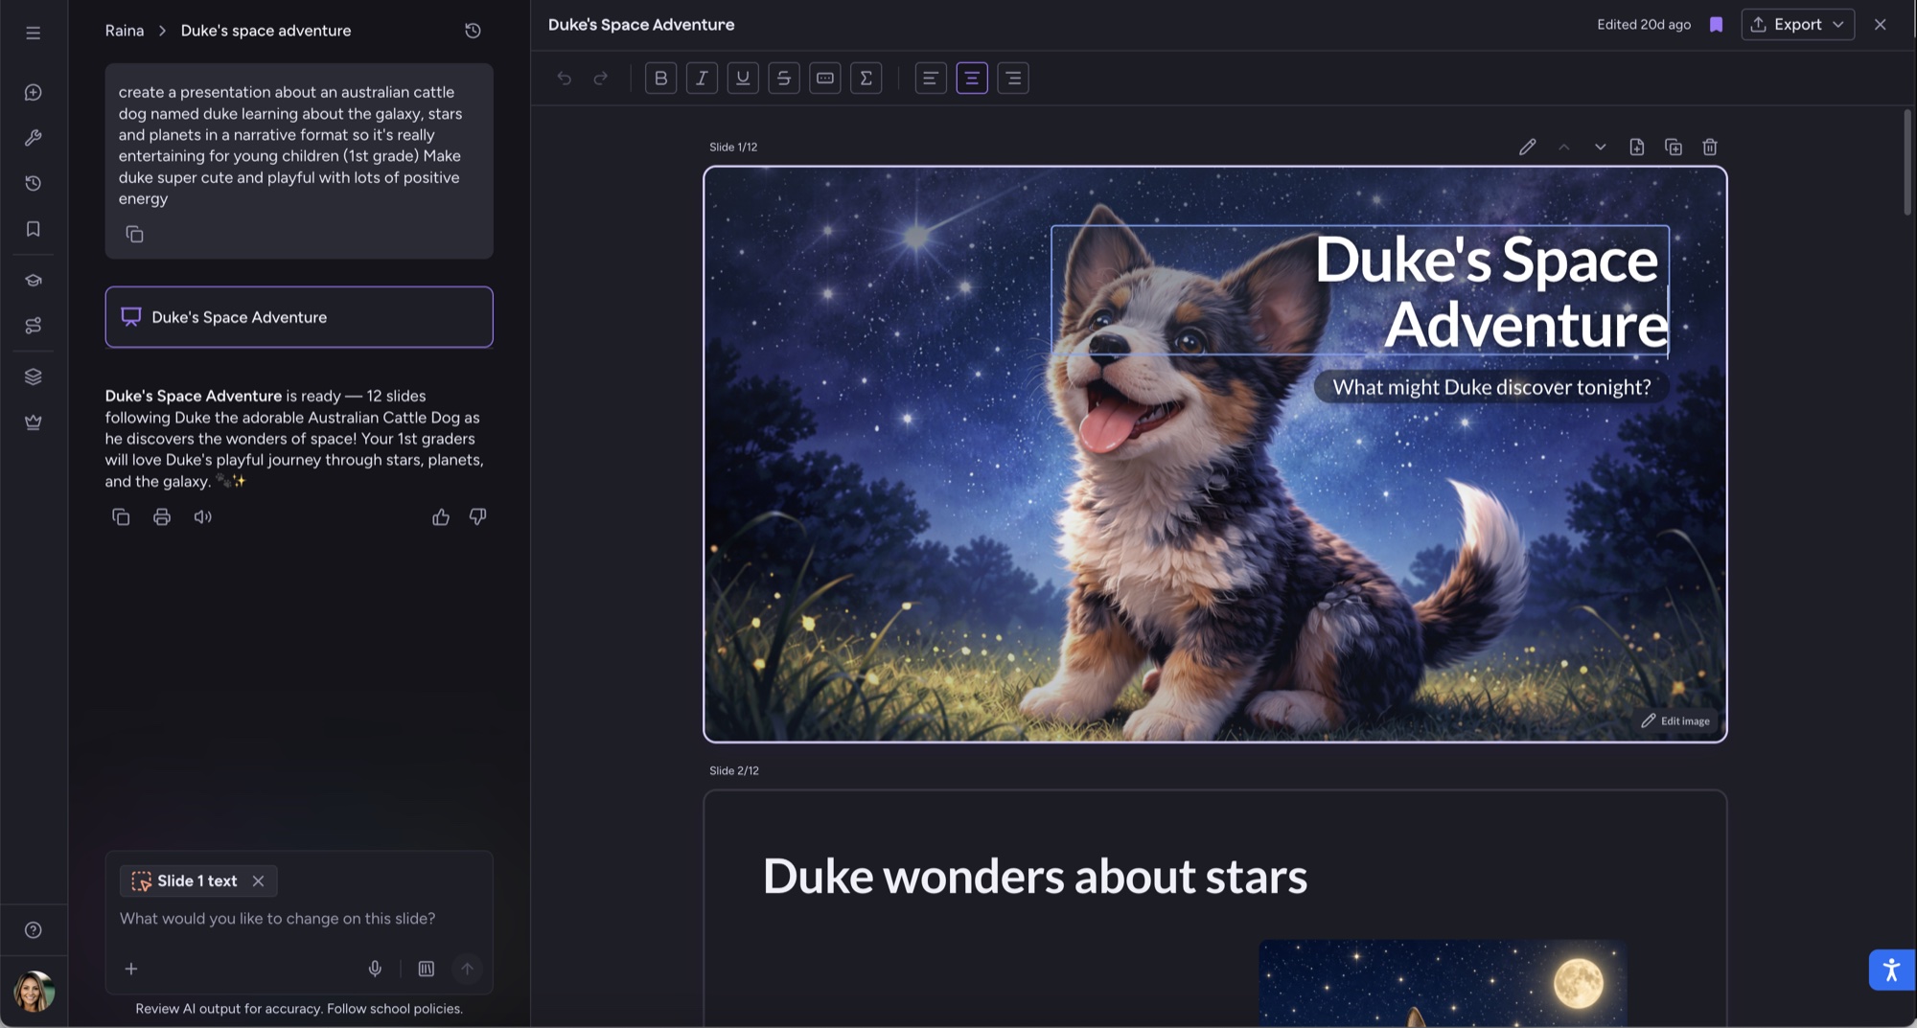The height and width of the screenshot is (1028, 1917).
Task: Activate microphone voice input
Action: tap(375, 969)
